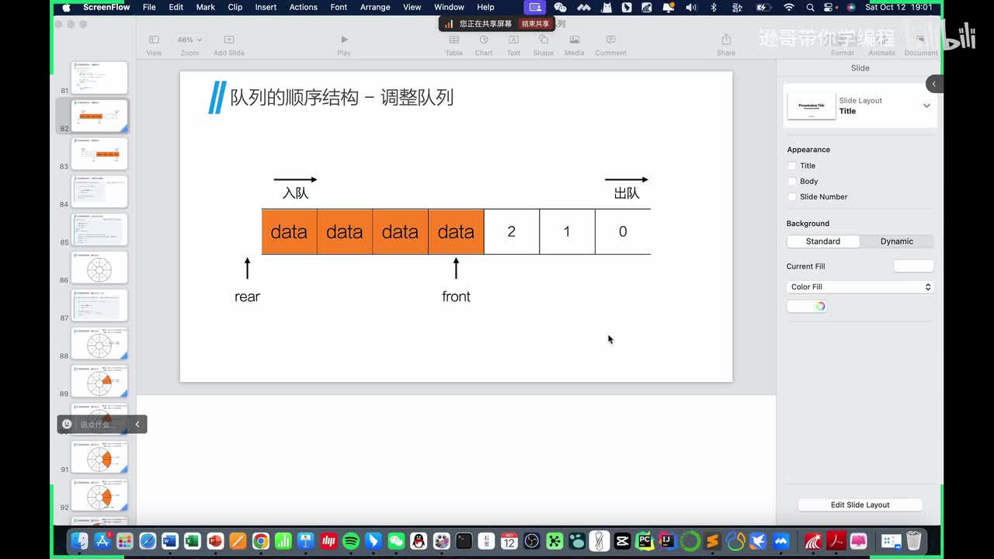Open Google Chrome in the Dock
The width and height of the screenshot is (994, 559).
click(261, 541)
